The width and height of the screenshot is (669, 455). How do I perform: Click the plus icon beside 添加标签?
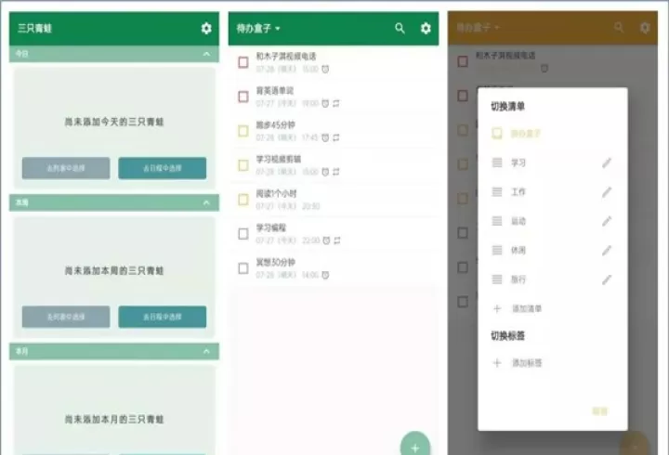coord(497,363)
